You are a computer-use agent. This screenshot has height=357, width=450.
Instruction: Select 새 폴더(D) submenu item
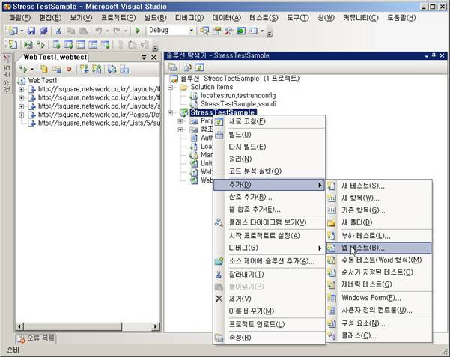click(x=379, y=222)
